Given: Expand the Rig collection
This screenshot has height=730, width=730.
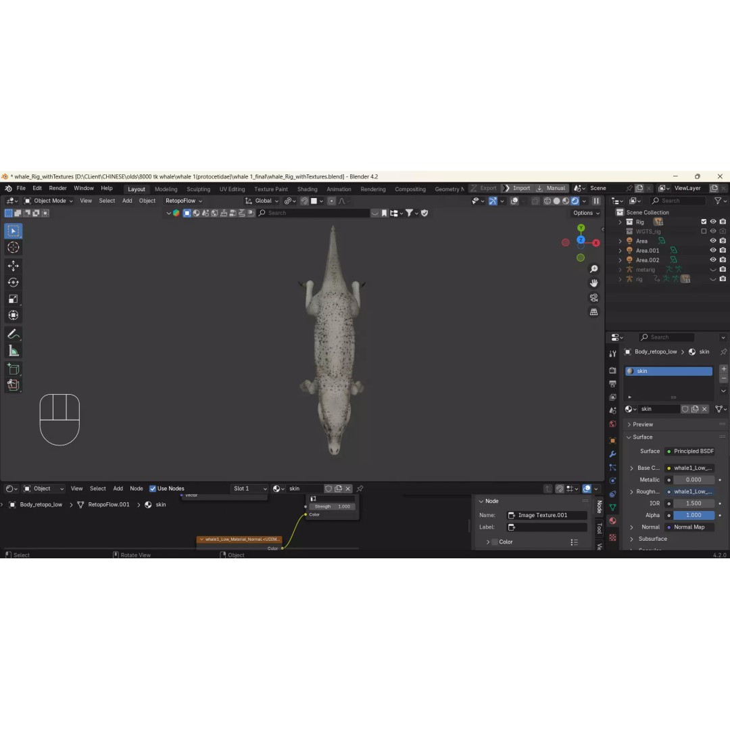Looking at the screenshot, I should click(620, 222).
